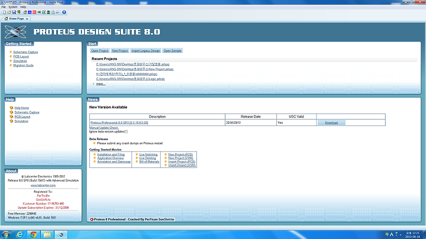
Task: Click the Import Legacy Design button
Action: (146, 50)
